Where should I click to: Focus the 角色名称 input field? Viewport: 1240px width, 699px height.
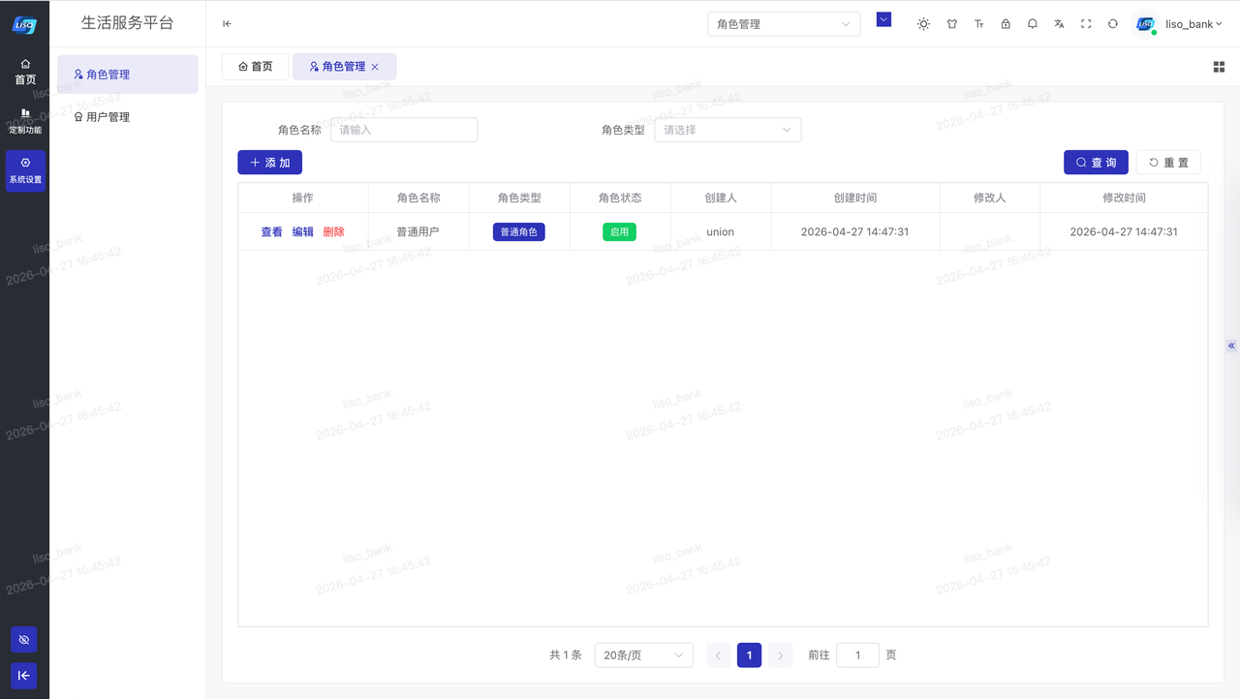point(404,130)
